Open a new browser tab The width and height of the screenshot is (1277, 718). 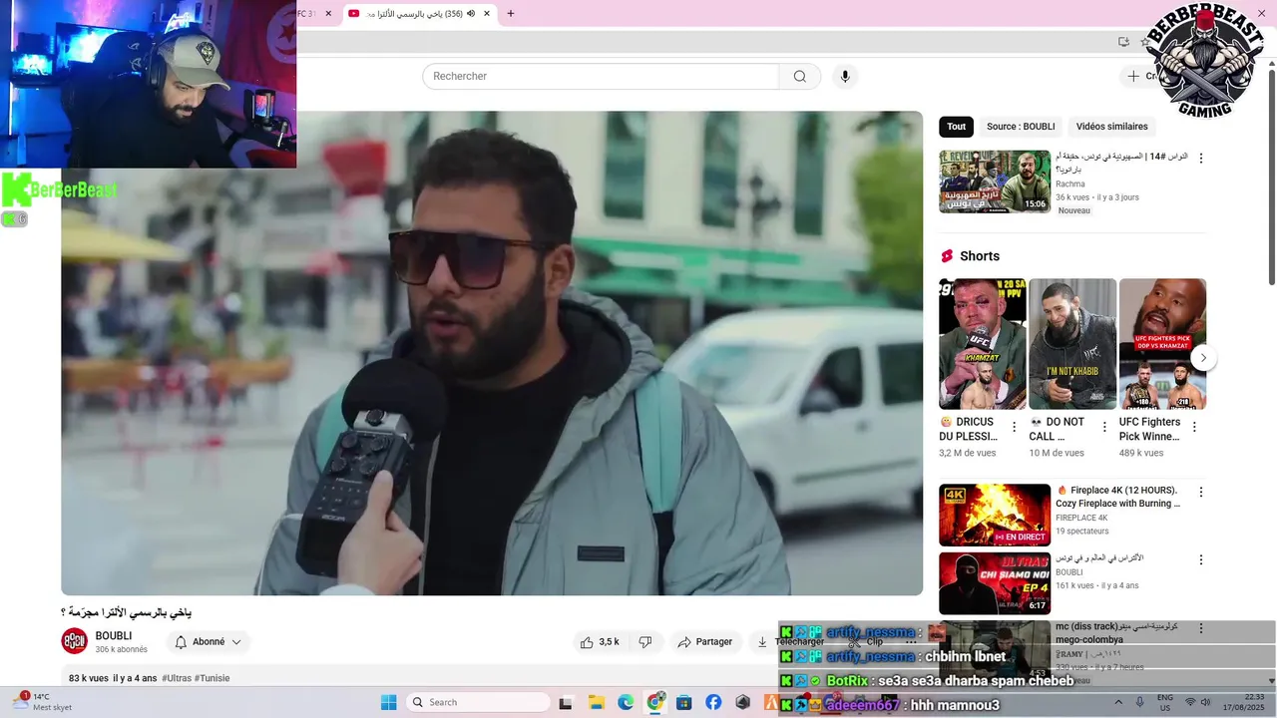point(511,14)
